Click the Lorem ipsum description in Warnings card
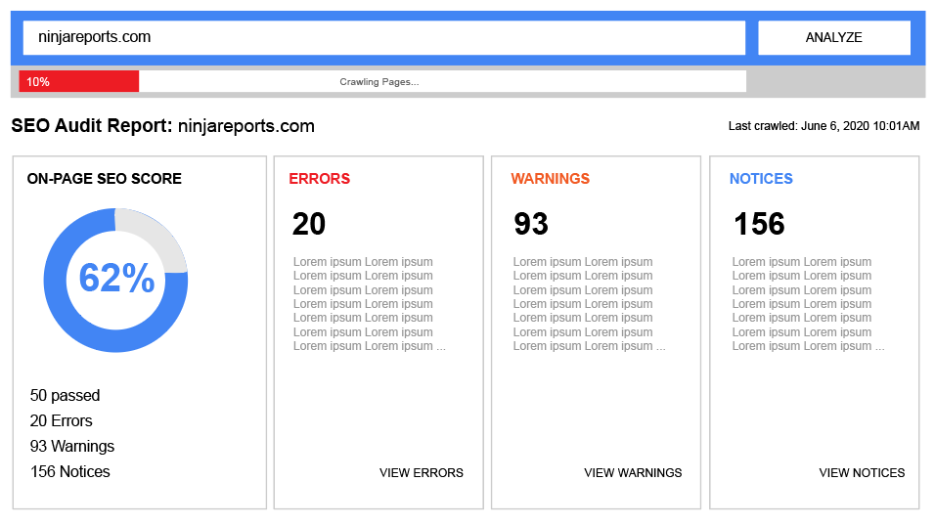This screenshot has height=525, width=935. [589, 304]
